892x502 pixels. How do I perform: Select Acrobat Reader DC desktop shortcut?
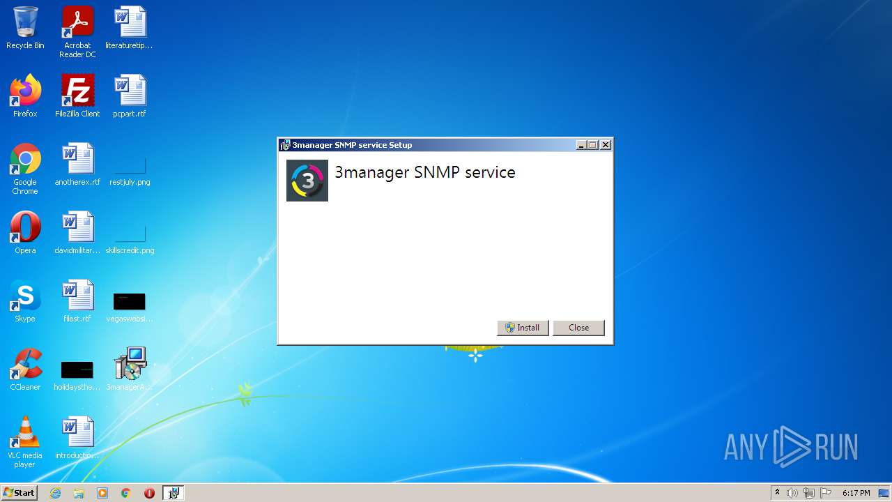[x=77, y=32]
